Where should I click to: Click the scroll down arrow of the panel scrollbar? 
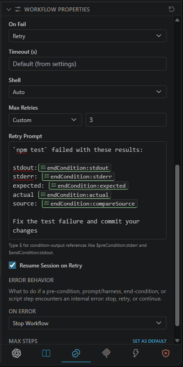(177, 340)
